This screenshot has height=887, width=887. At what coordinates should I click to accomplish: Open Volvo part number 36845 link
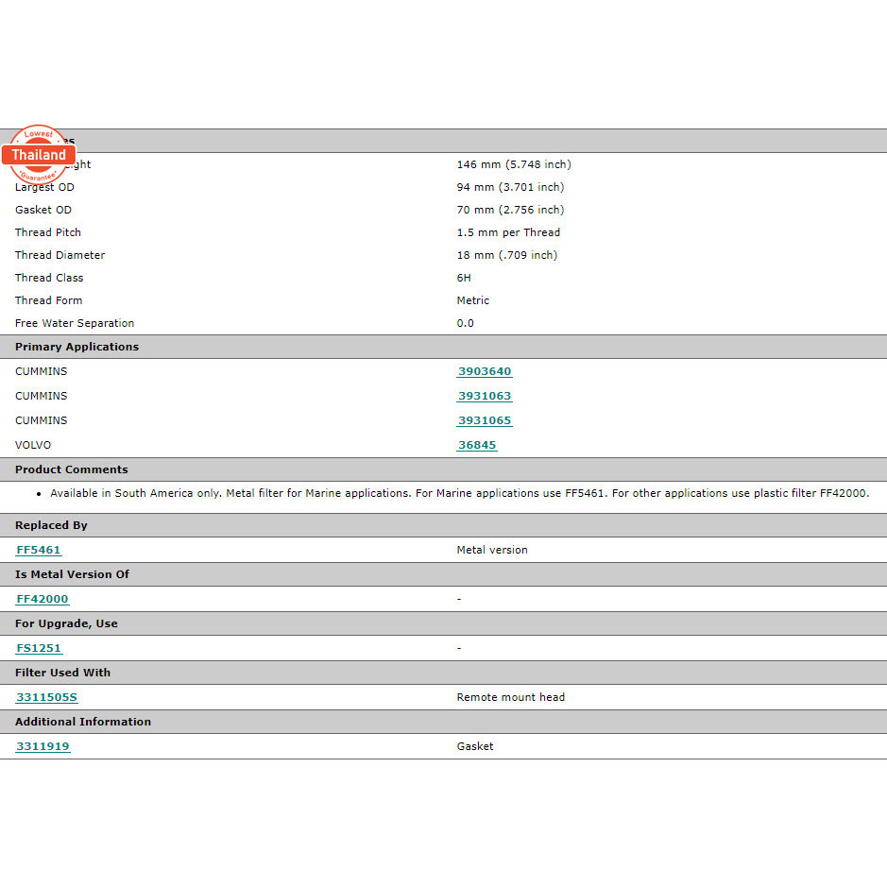(x=477, y=446)
